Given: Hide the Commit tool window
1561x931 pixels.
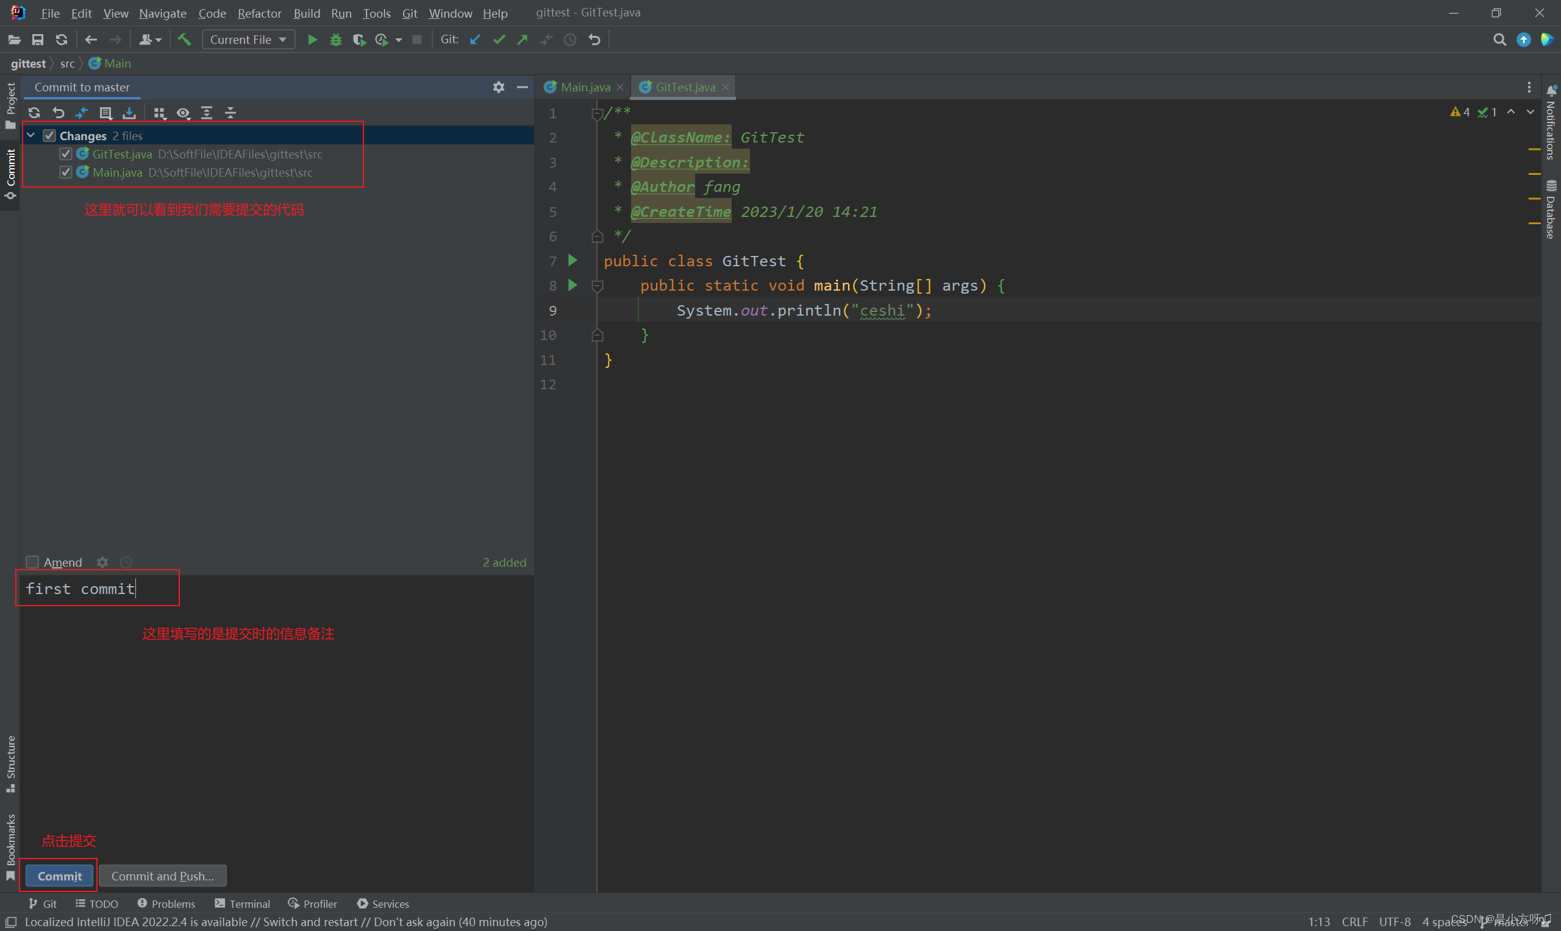Looking at the screenshot, I should coord(522,87).
